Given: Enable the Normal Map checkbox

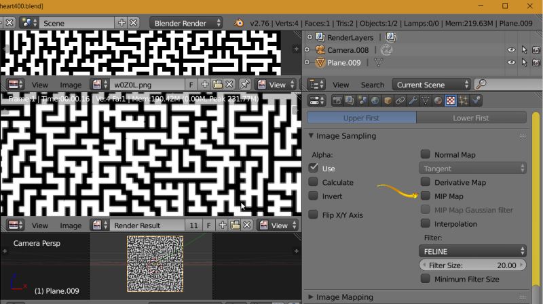Looking at the screenshot, I should click(426, 154).
